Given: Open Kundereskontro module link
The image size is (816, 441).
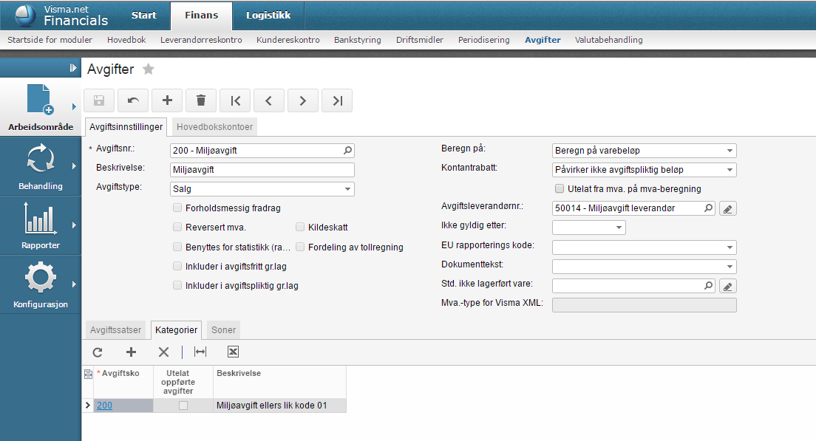Looking at the screenshot, I should (288, 40).
